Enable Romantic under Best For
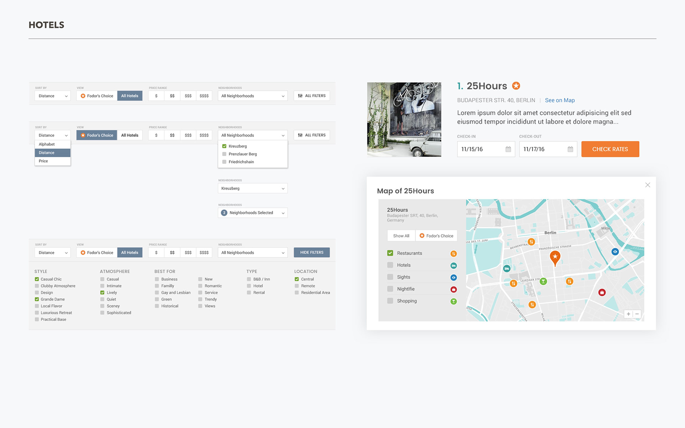The image size is (685, 428). click(200, 286)
